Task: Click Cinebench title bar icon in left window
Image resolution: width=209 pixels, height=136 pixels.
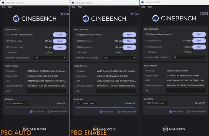Action: coord(3,2)
